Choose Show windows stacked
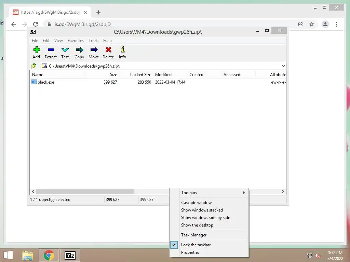350x262 pixels. (209, 210)
